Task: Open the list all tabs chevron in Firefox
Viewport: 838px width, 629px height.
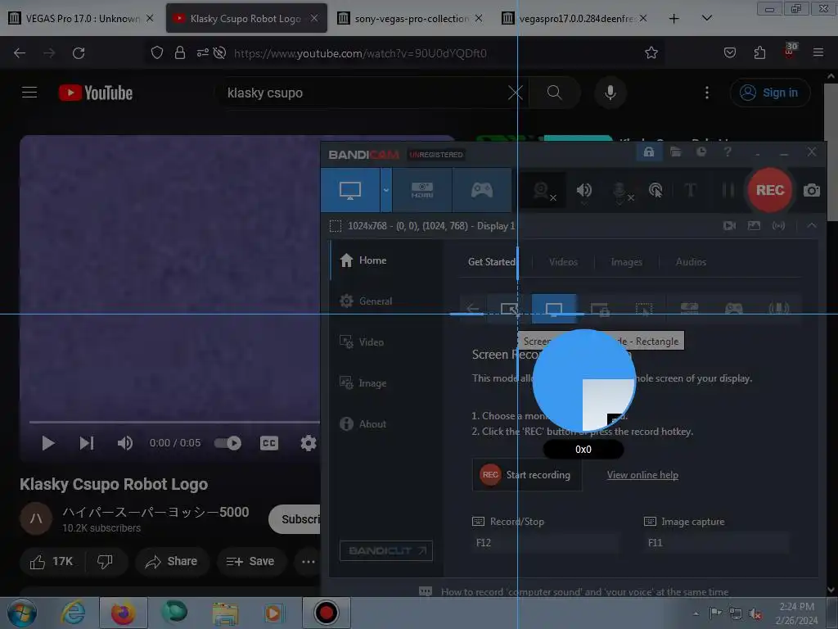Action: [706, 18]
